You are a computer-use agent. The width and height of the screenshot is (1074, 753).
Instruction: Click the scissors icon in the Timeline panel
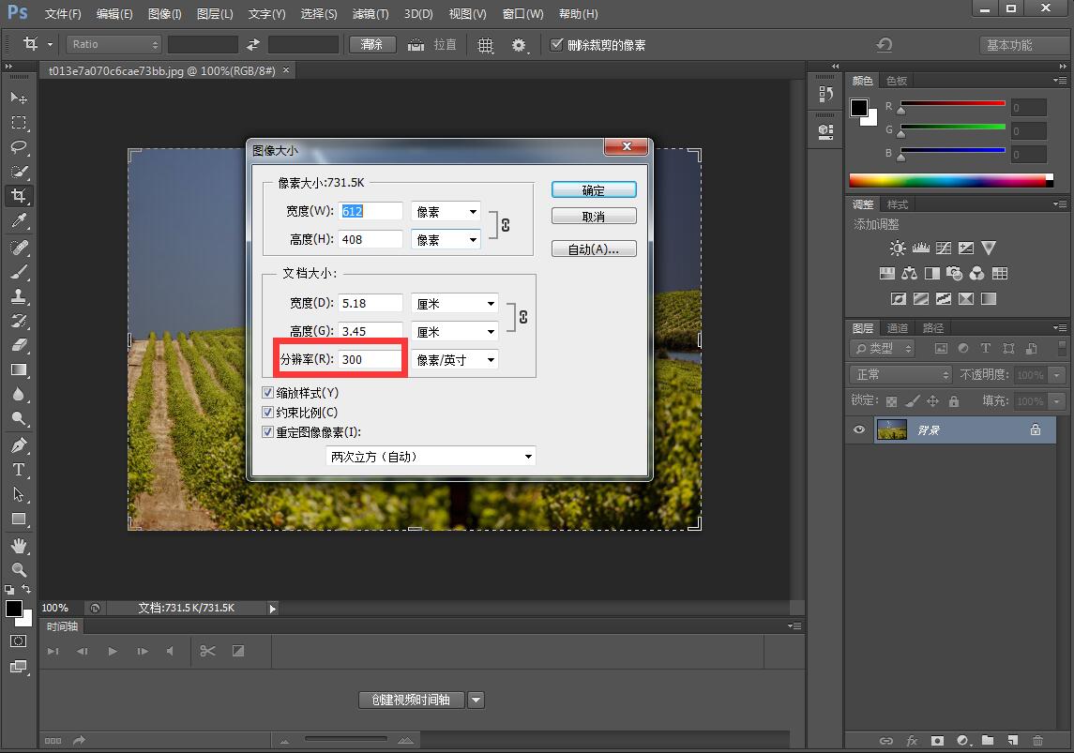tap(207, 651)
